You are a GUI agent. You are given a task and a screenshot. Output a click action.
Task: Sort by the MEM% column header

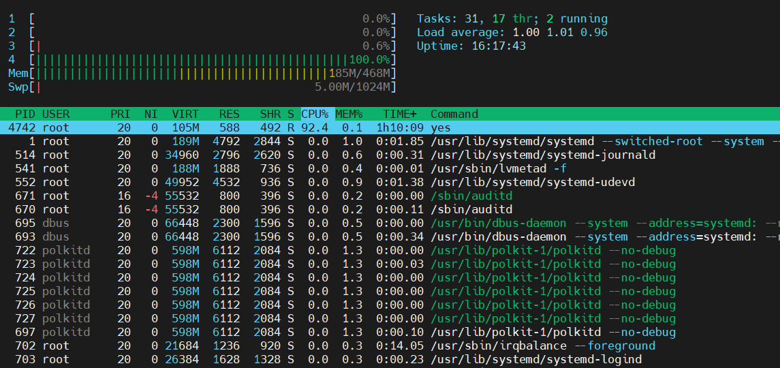349,114
